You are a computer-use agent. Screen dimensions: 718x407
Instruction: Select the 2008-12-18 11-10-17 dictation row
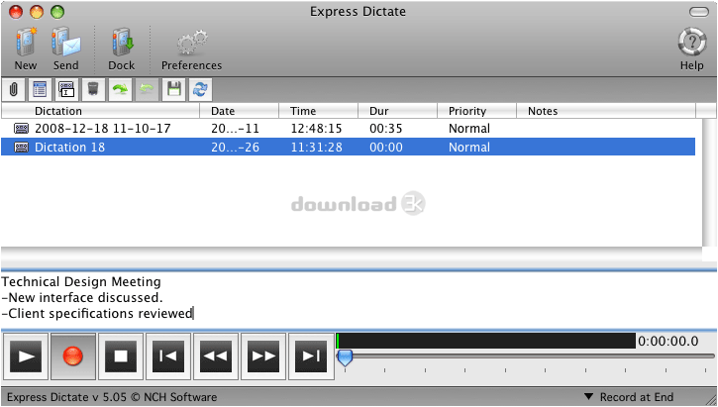(x=348, y=128)
